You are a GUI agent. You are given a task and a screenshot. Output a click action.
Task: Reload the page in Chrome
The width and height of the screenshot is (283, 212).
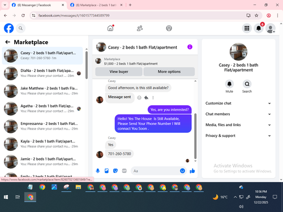click(23, 15)
